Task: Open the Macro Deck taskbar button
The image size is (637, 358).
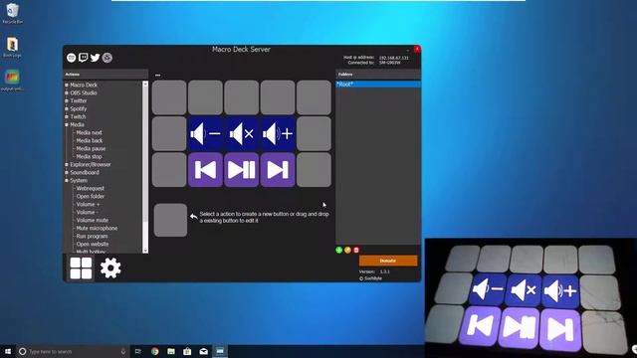Action: (x=220, y=351)
